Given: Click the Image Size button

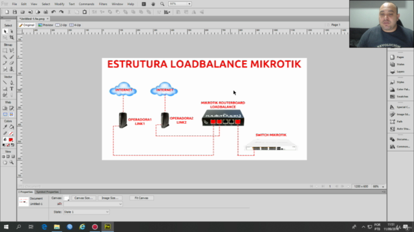Looking at the screenshot, I should 110,198.
